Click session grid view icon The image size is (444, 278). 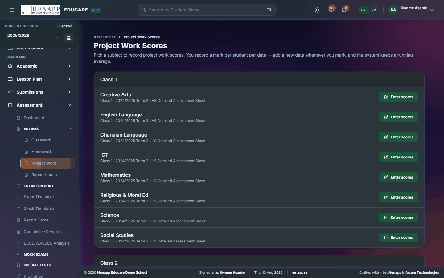coord(69,38)
